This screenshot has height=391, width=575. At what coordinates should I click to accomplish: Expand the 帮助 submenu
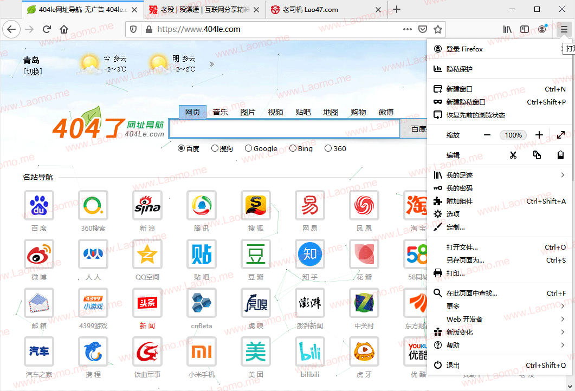click(x=500, y=345)
